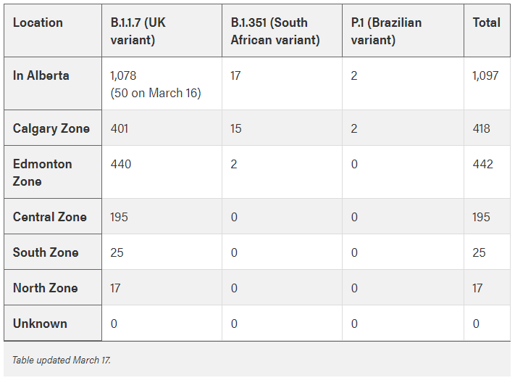Click the B.1.1.7 (UK variant) header
Image resolution: width=515 pixels, height=383 pixels.
coord(138,31)
